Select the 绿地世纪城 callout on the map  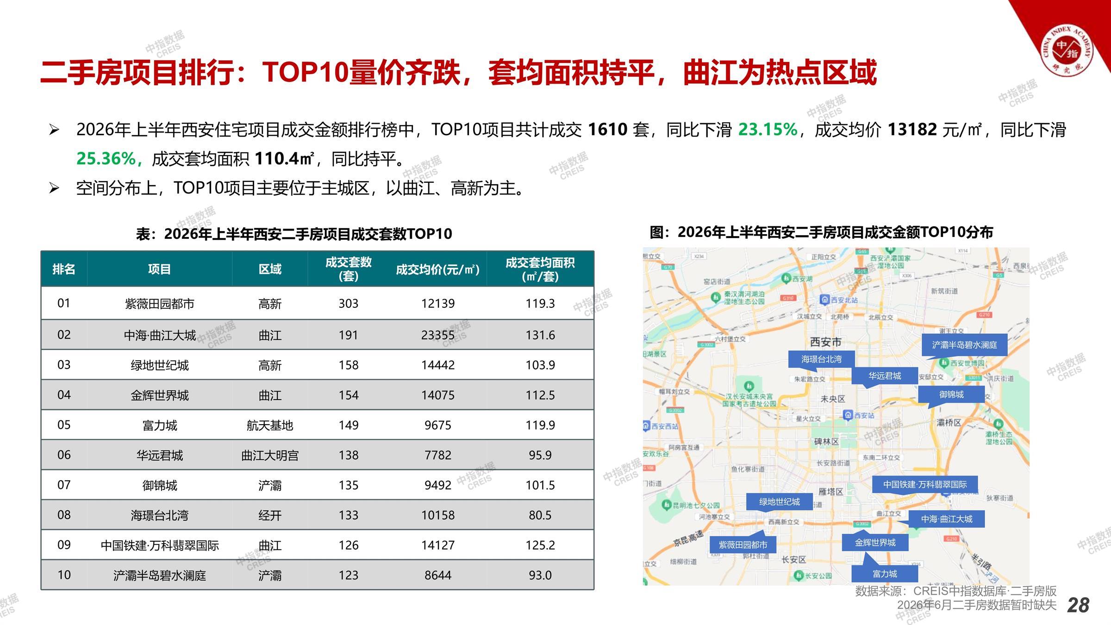[x=780, y=502]
